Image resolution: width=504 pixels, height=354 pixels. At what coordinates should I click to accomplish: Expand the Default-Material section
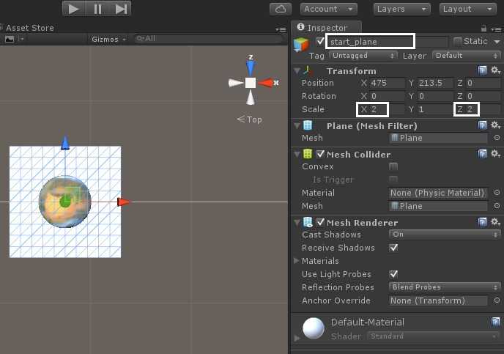pos(297,338)
